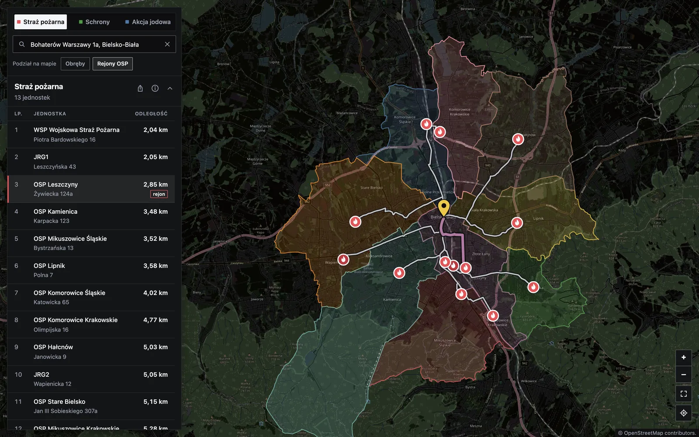This screenshot has width=699, height=437.
Task: Zoom in on the map
Action: [x=684, y=357]
